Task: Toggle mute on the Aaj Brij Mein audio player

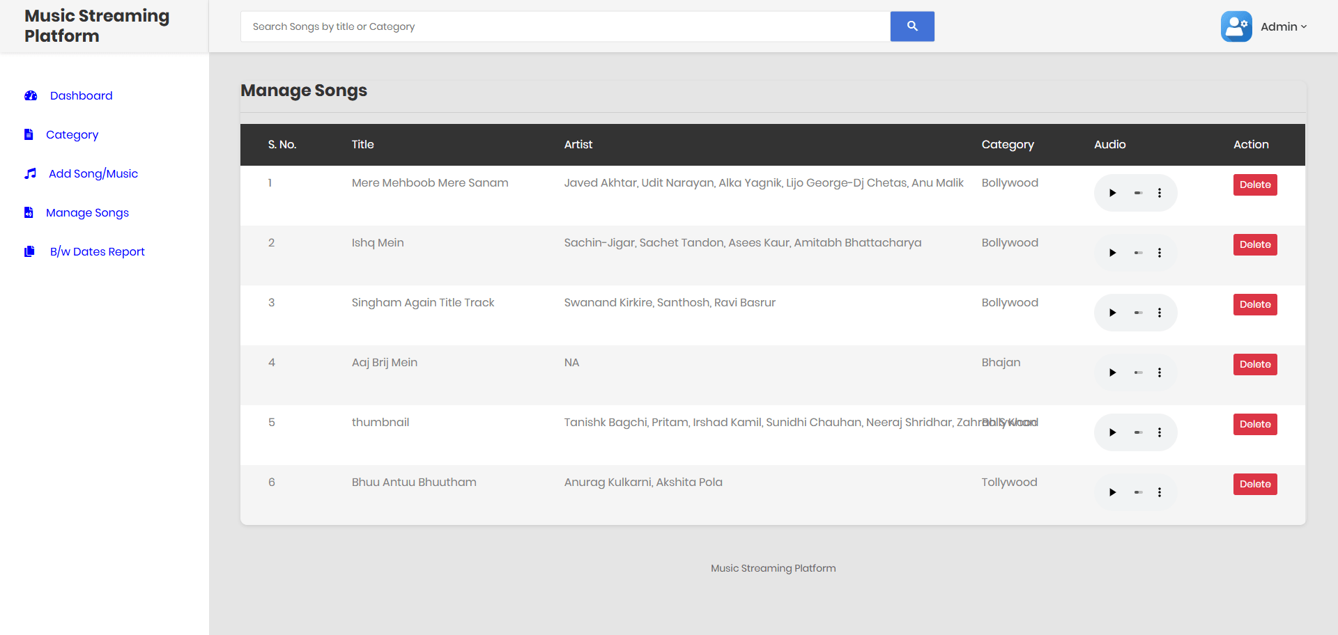Action: pos(1137,373)
